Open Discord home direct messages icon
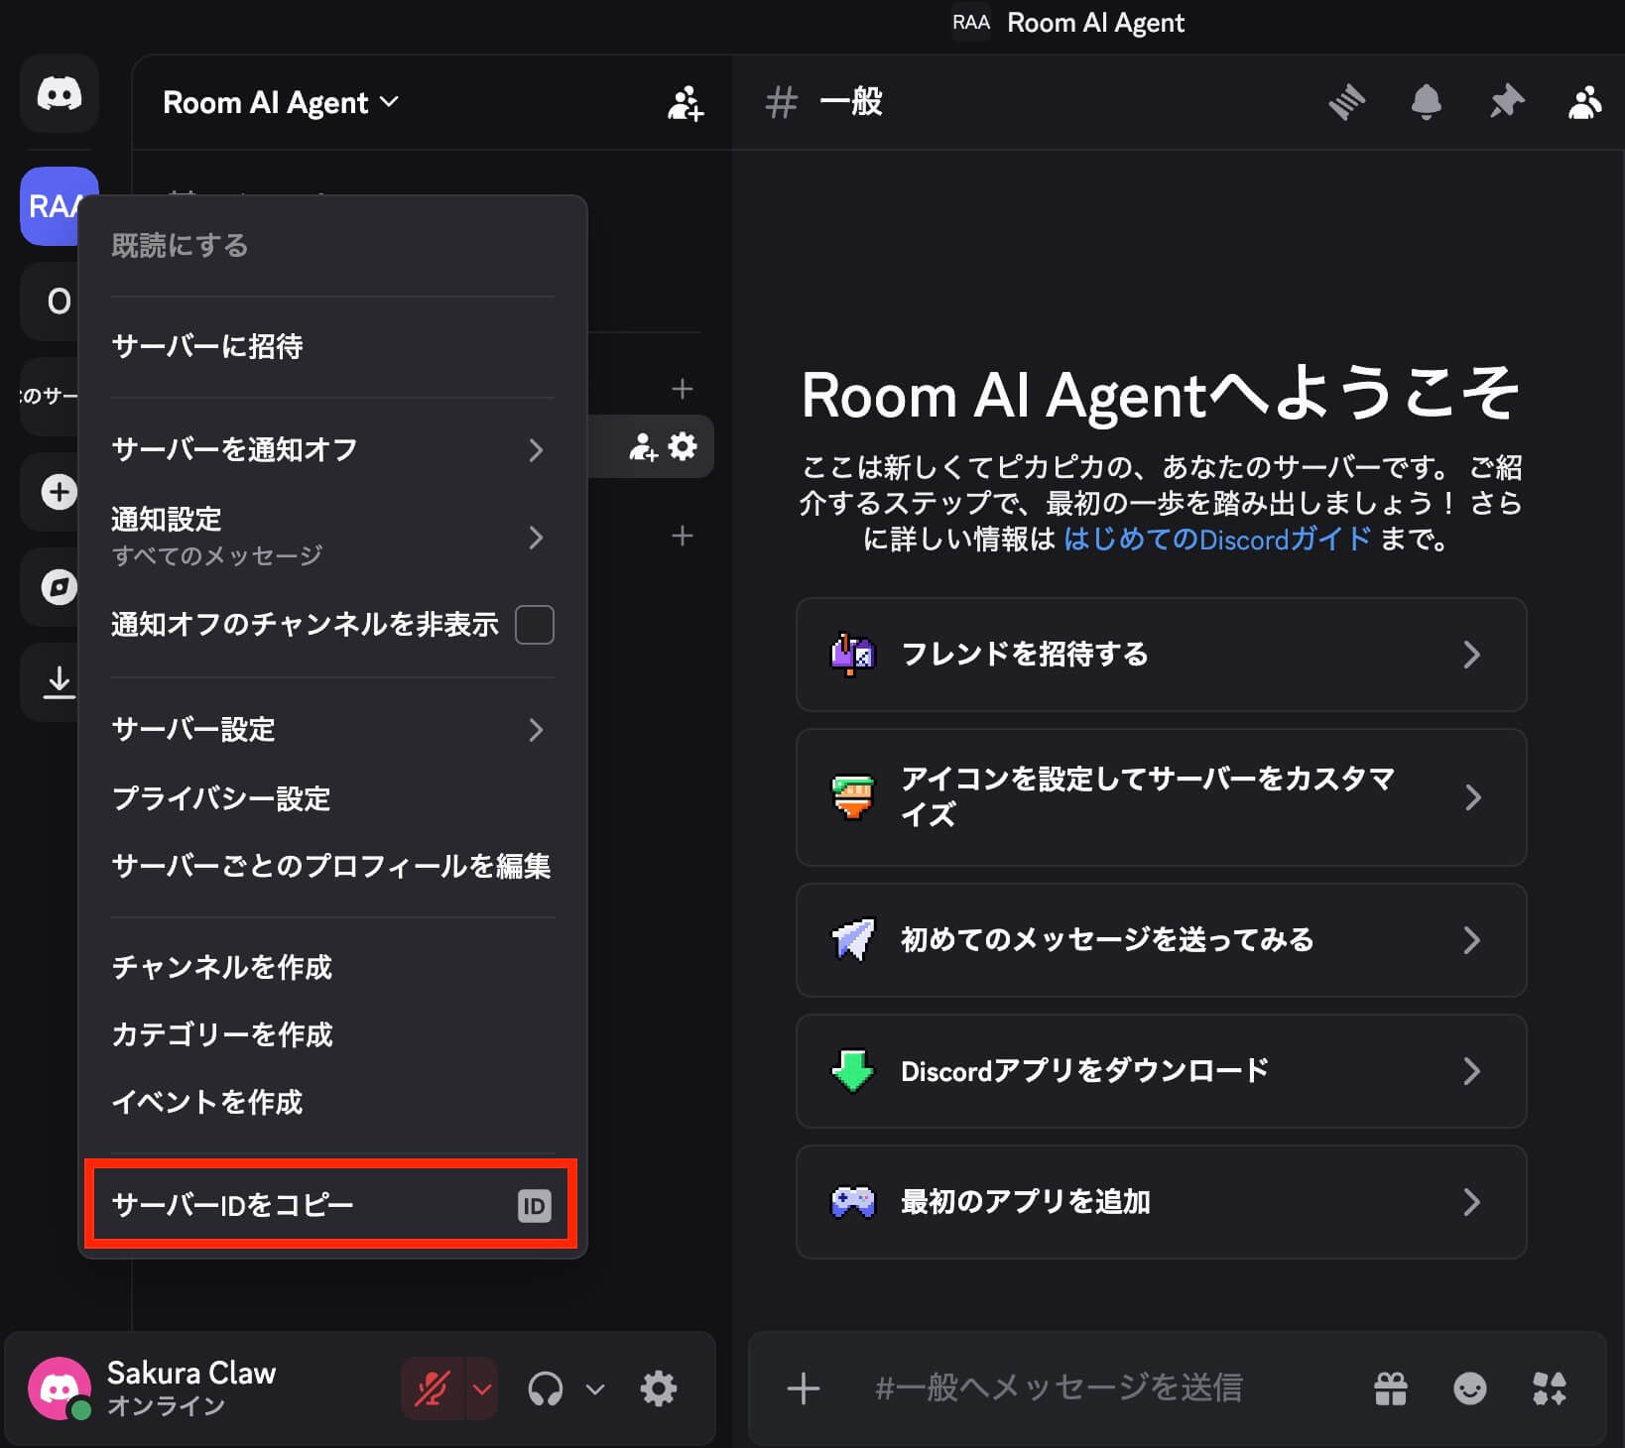Viewport: 1625px width, 1448px height. (x=60, y=94)
